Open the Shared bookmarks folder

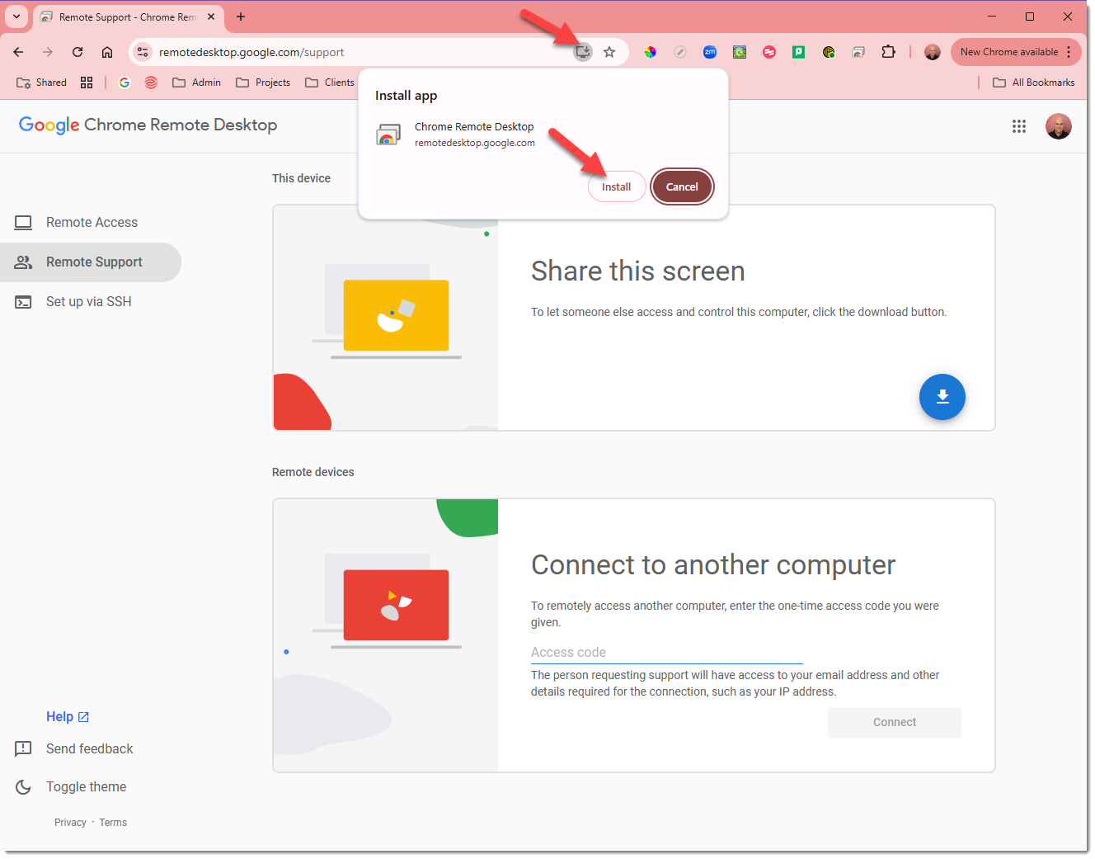click(42, 83)
